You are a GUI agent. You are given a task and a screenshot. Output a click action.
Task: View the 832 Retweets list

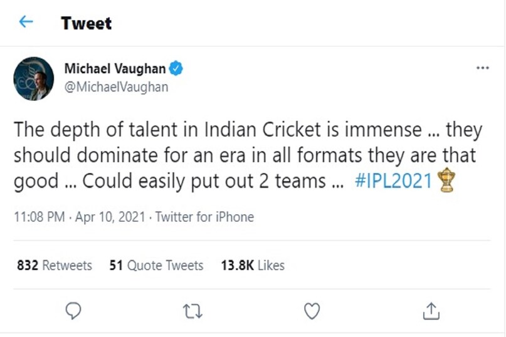pos(55,266)
